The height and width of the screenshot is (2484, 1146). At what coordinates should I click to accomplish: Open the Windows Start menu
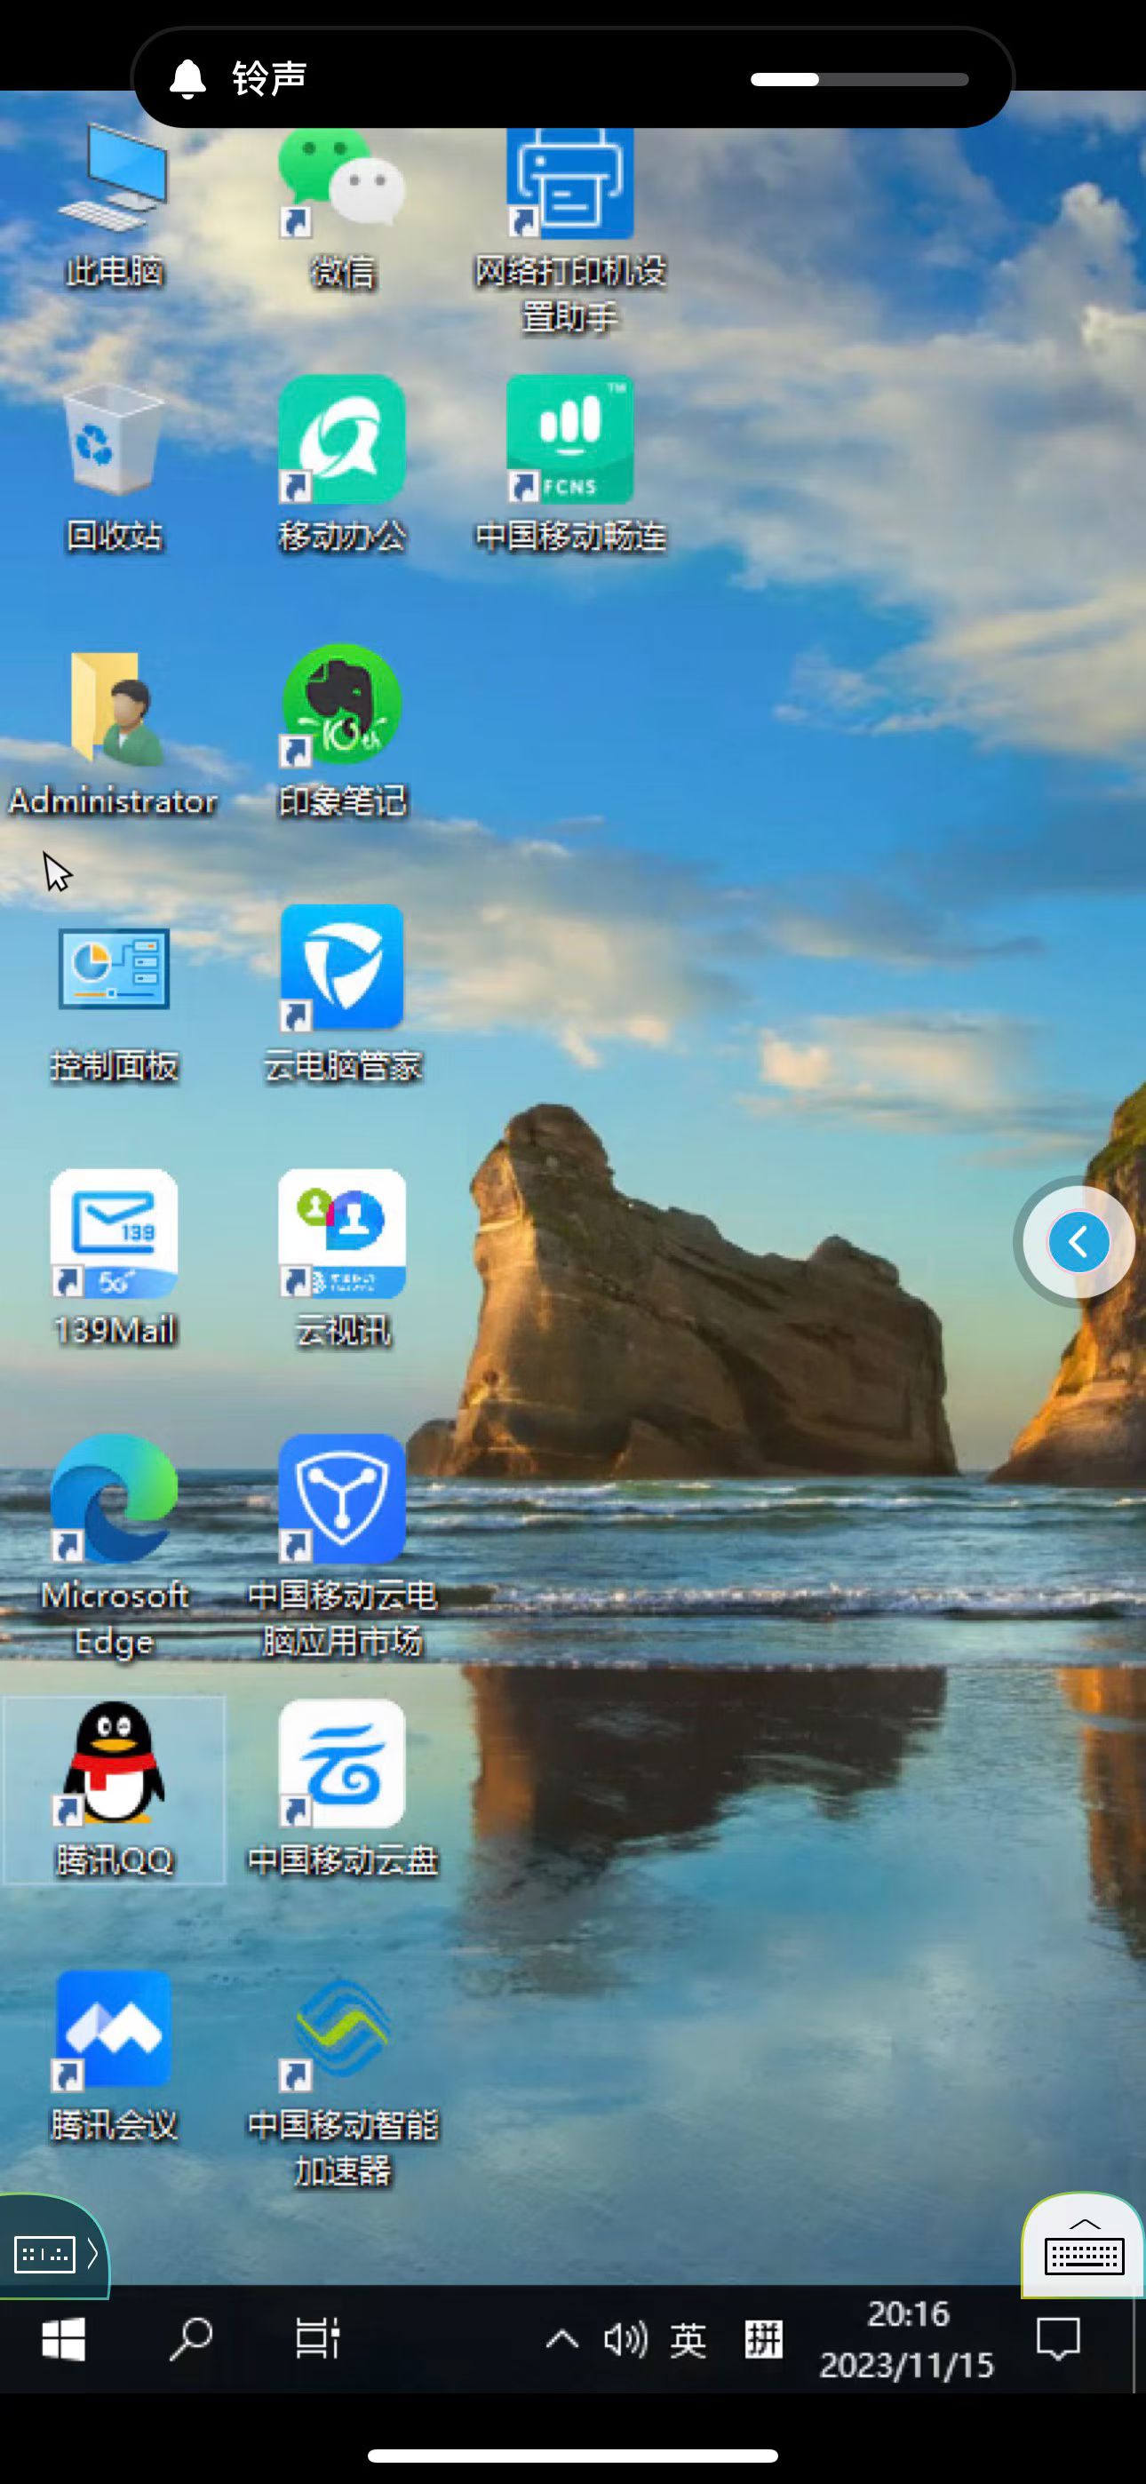[64, 2340]
